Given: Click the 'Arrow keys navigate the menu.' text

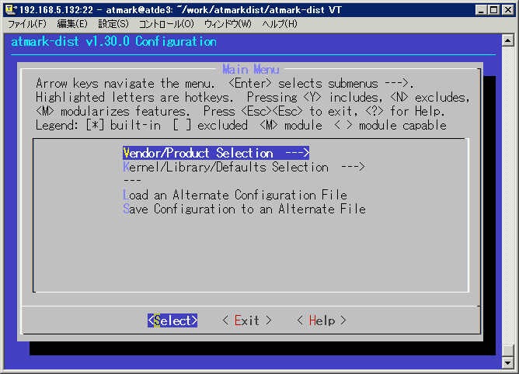Looking at the screenshot, I should click(125, 83).
